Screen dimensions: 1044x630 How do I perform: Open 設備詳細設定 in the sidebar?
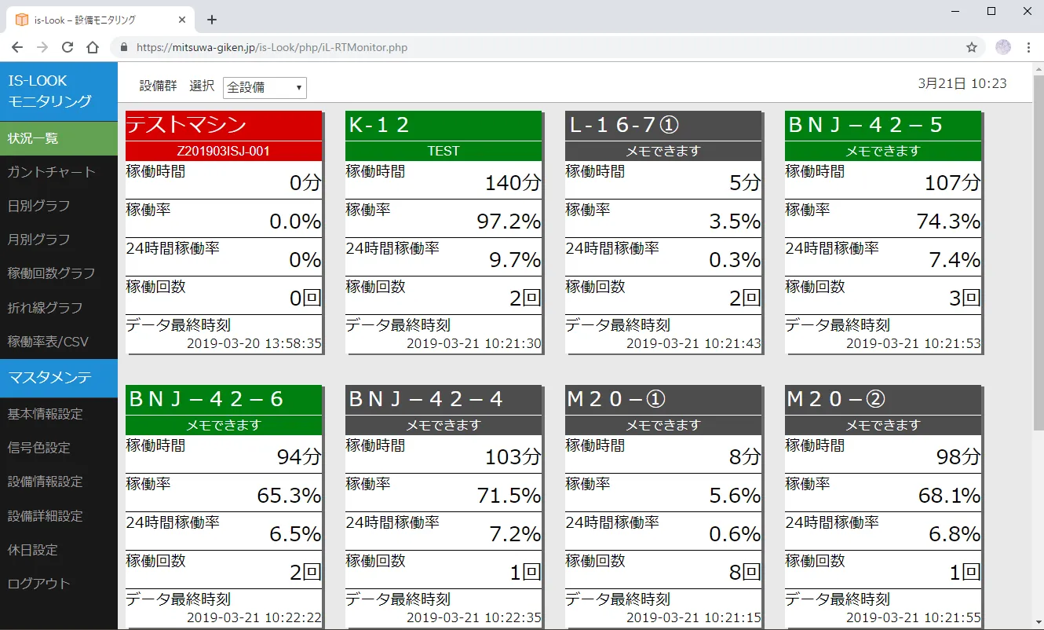point(59,516)
